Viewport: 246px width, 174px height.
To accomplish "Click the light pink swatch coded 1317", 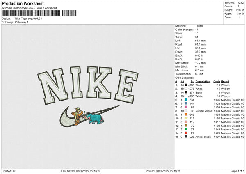I will point(186,122).
